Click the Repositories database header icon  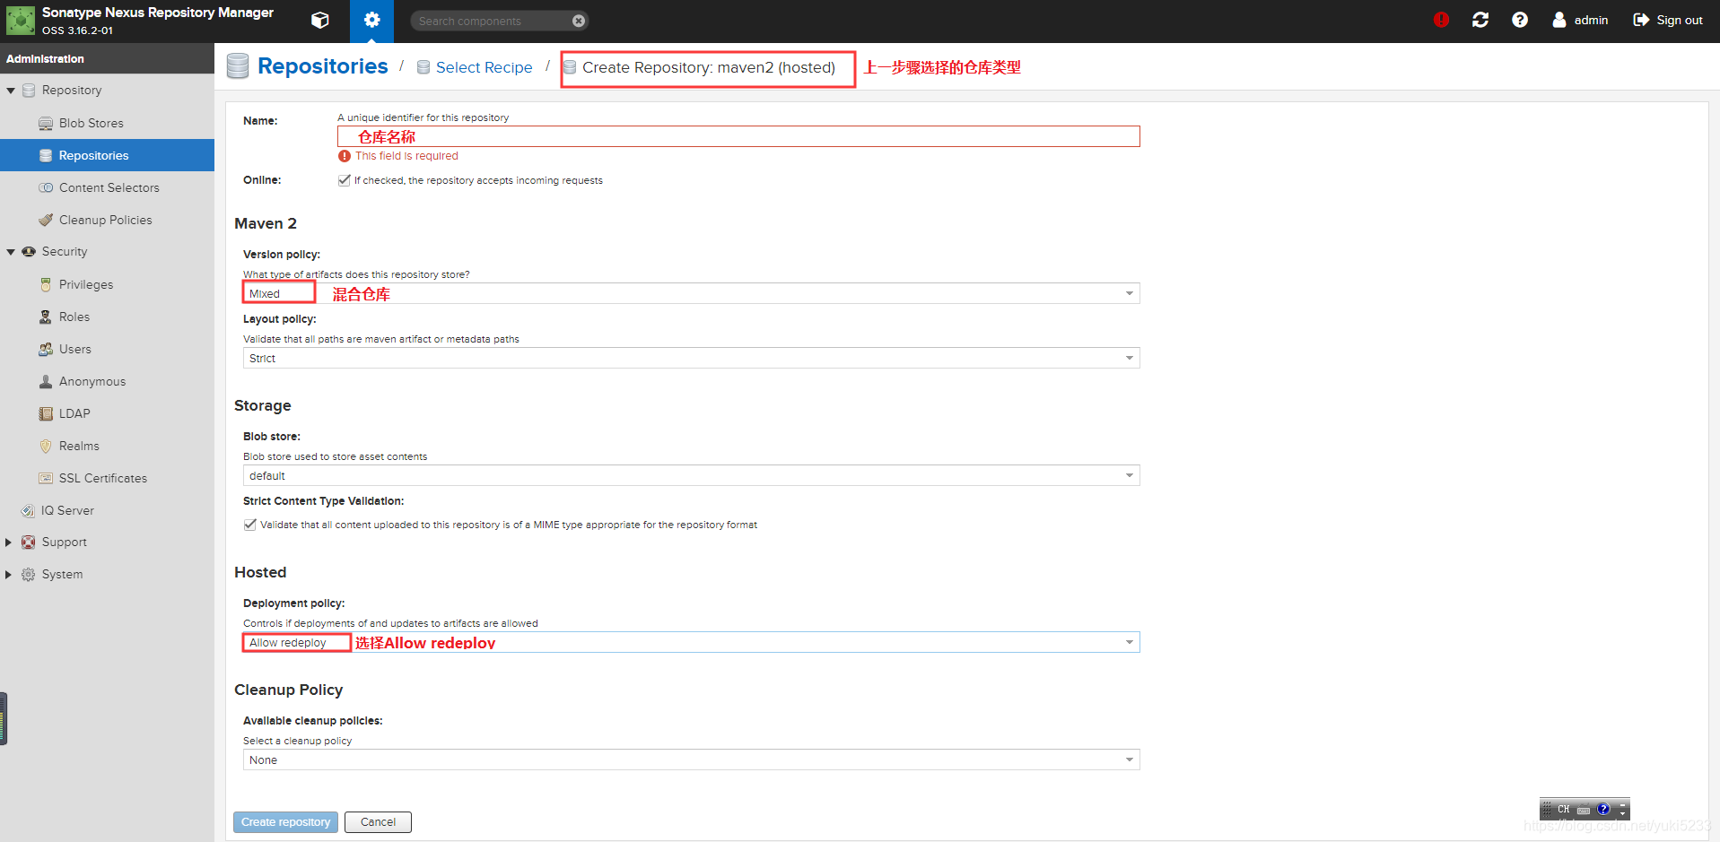238,66
